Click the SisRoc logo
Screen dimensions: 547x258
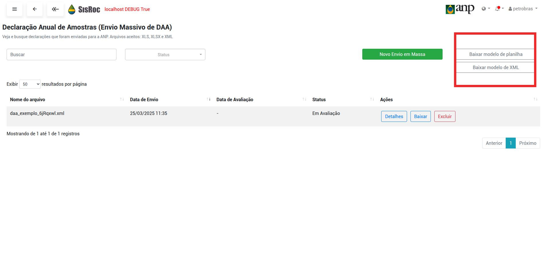(x=84, y=9)
